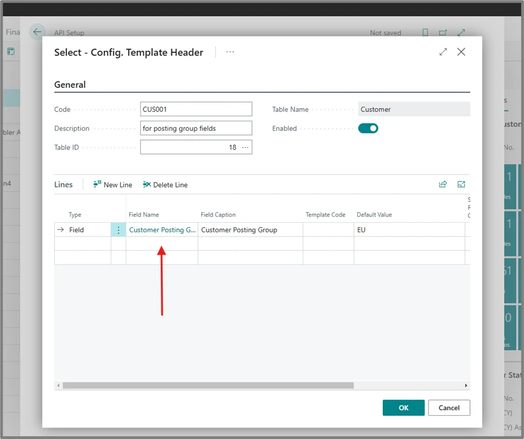Edit the Description field
This screenshot has width=524, height=439.
click(196, 129)
